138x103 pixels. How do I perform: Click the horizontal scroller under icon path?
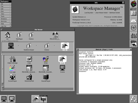click(38, 53)
